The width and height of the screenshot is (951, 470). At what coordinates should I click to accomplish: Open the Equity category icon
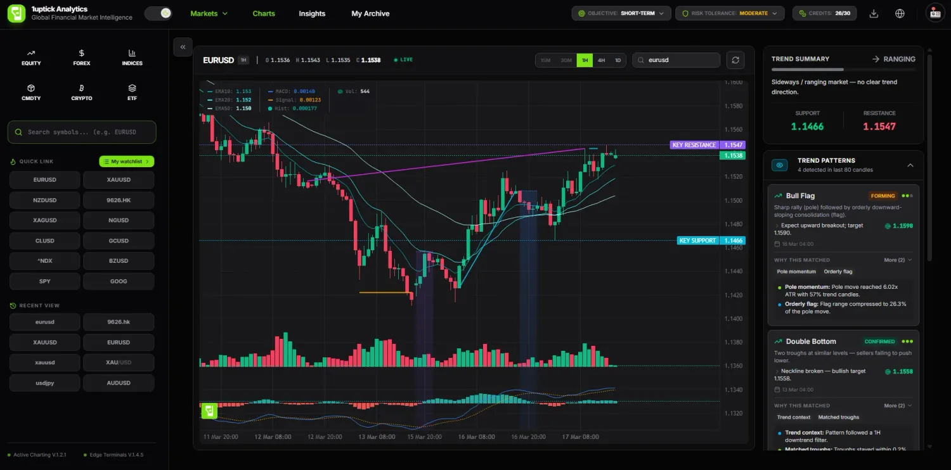point(31,53)
